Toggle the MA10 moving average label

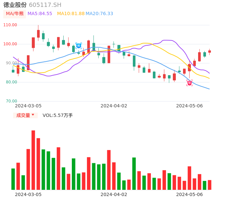click(71, 14)
